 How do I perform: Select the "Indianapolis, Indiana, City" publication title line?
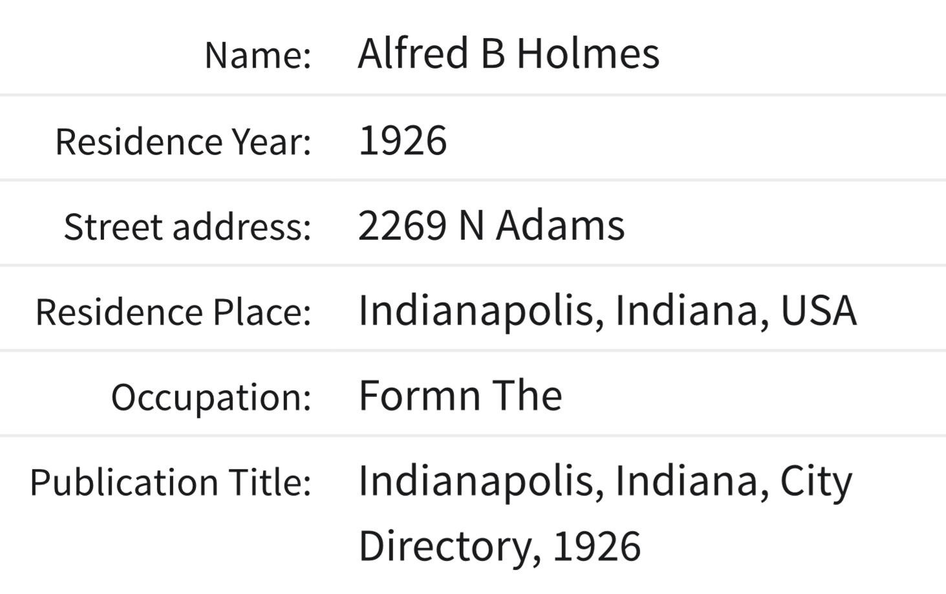[606, 482]
